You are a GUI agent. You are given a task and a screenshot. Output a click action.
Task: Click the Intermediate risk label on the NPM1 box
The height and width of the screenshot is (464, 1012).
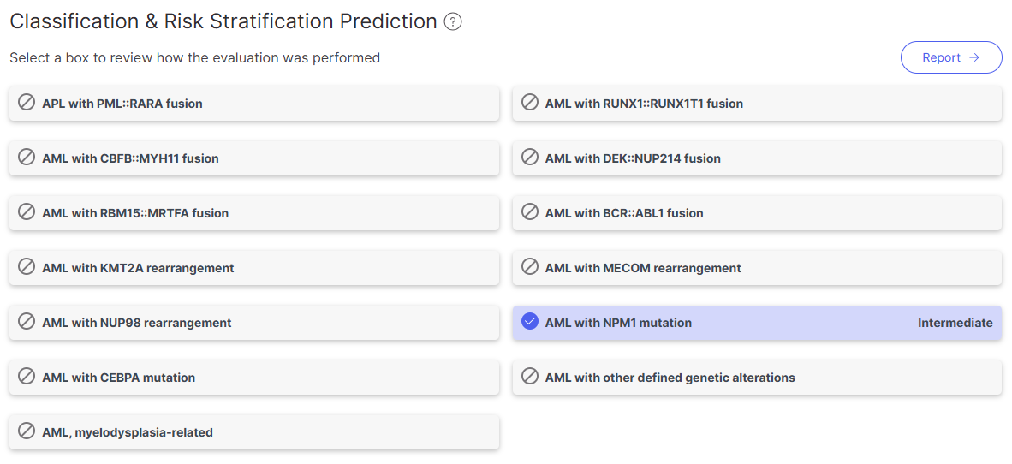(955, 323)
